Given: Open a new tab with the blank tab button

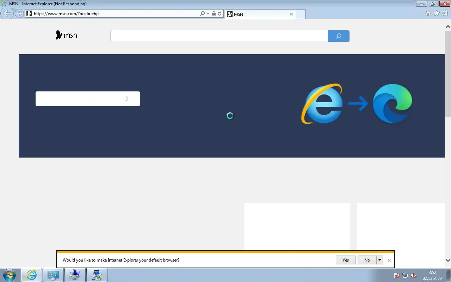Looking at the screenshot, I should tap(300, 14).
